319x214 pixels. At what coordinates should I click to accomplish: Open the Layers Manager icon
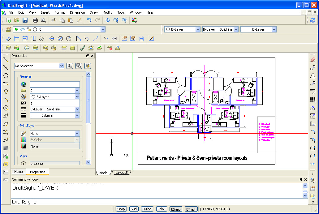coord(8,29)
